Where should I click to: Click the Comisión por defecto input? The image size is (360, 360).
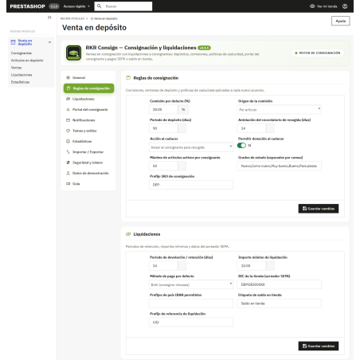coord(163,109)
